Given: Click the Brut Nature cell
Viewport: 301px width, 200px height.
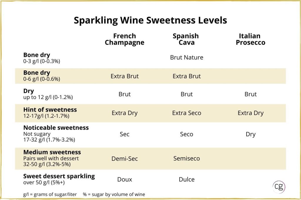Looking at the screenshot, I should pyautogui.click(x=187, y=57).
